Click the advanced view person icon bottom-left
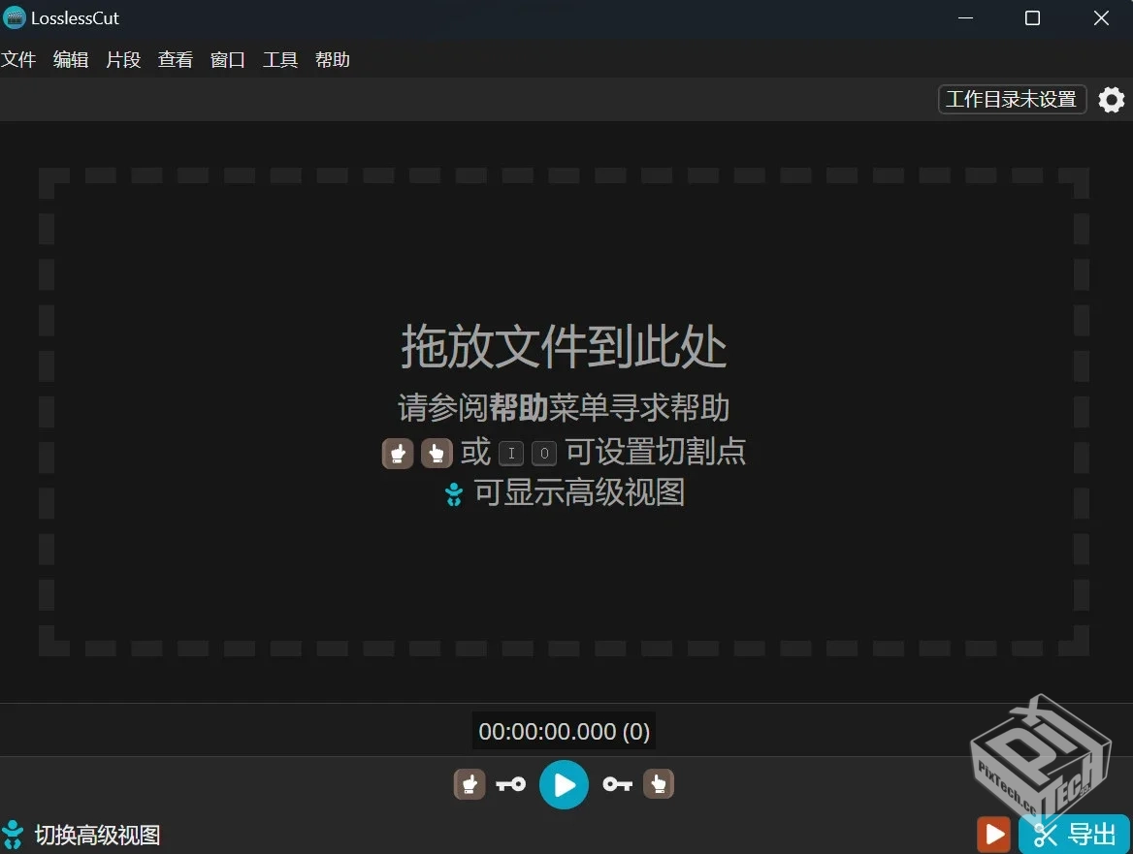Screen dimensions: 1133x854 13,834
